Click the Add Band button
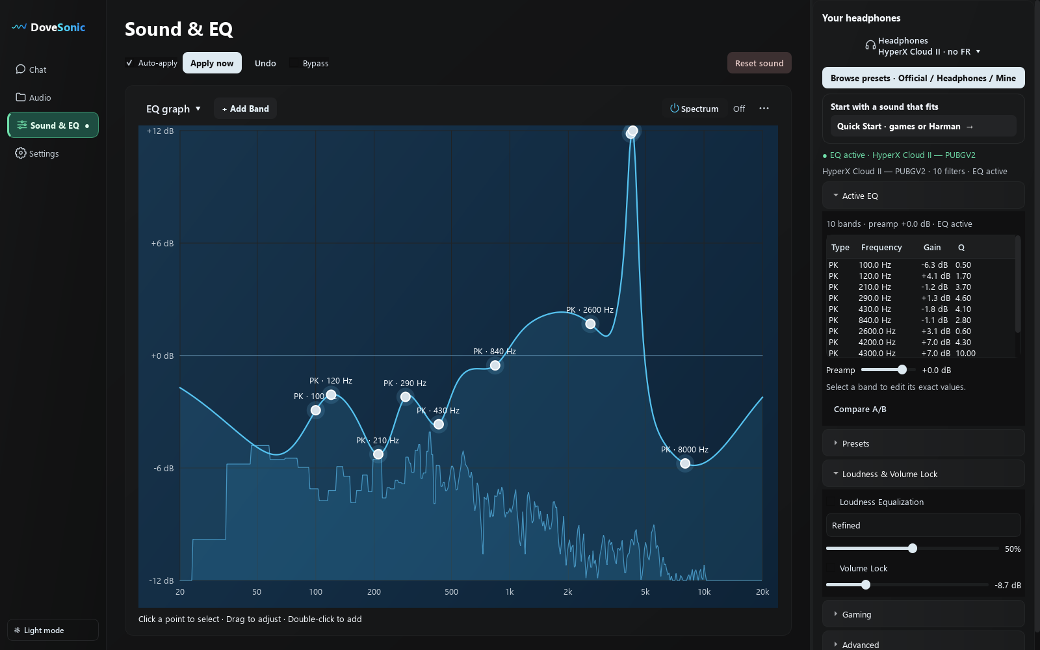Viewport: 1040px width, 650px height. tap(245, 109)
